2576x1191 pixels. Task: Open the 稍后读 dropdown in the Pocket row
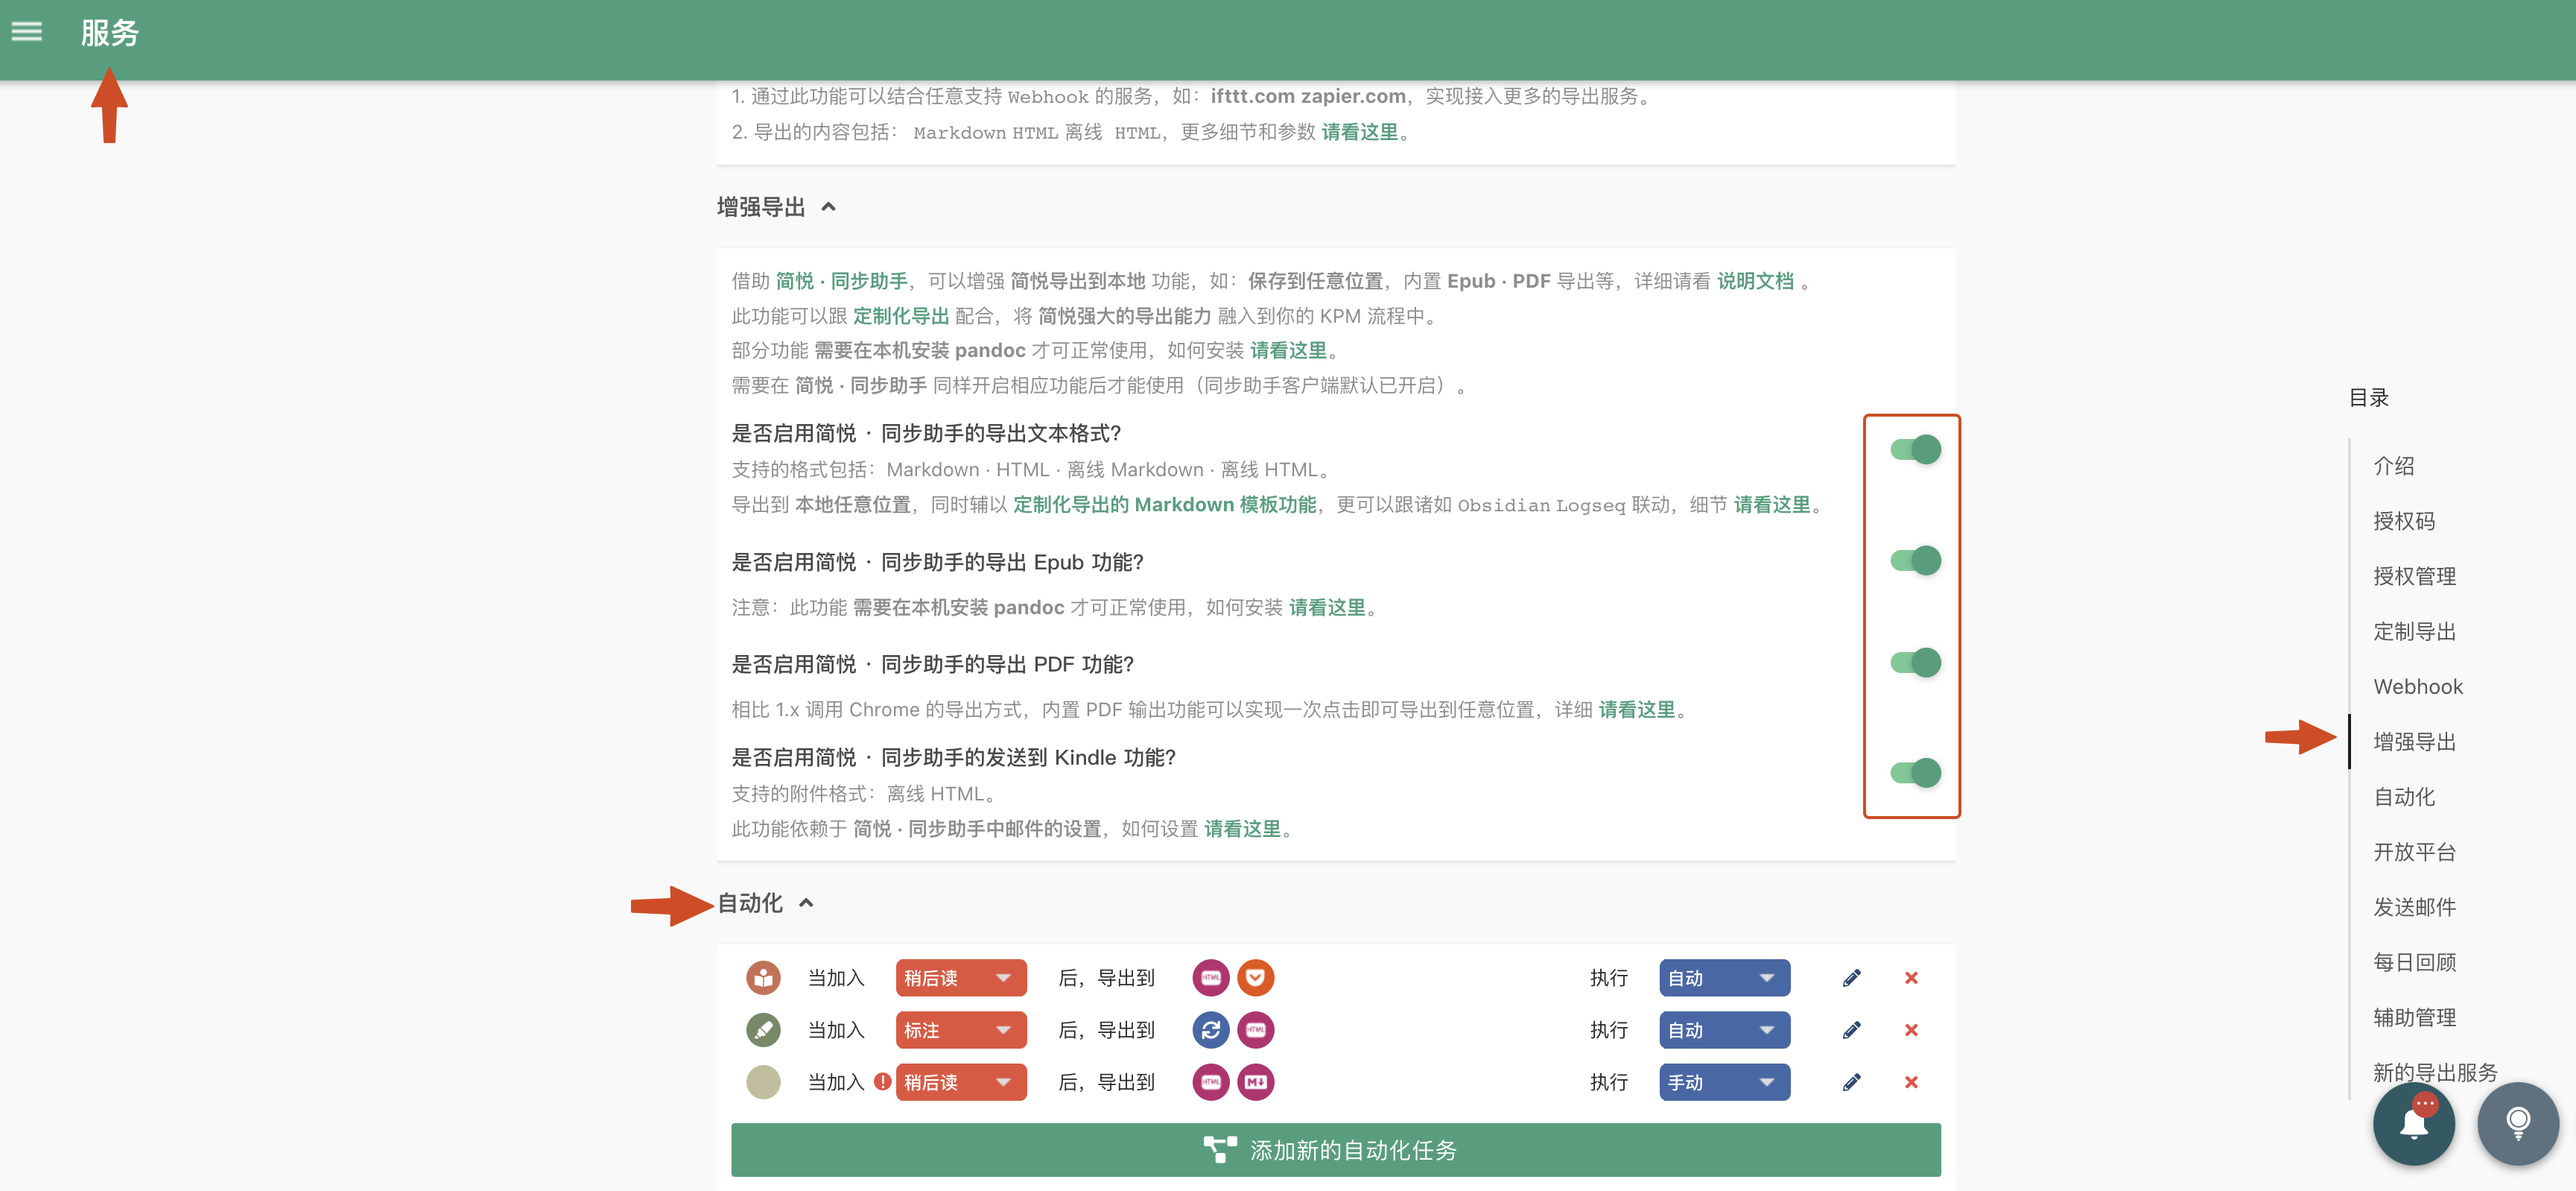click(961, 978)
